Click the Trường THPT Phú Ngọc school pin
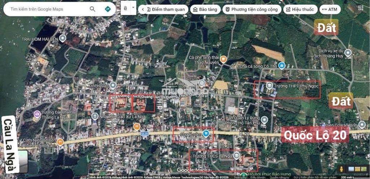Screen dimensions: 370x179 [x=270, y=86]
